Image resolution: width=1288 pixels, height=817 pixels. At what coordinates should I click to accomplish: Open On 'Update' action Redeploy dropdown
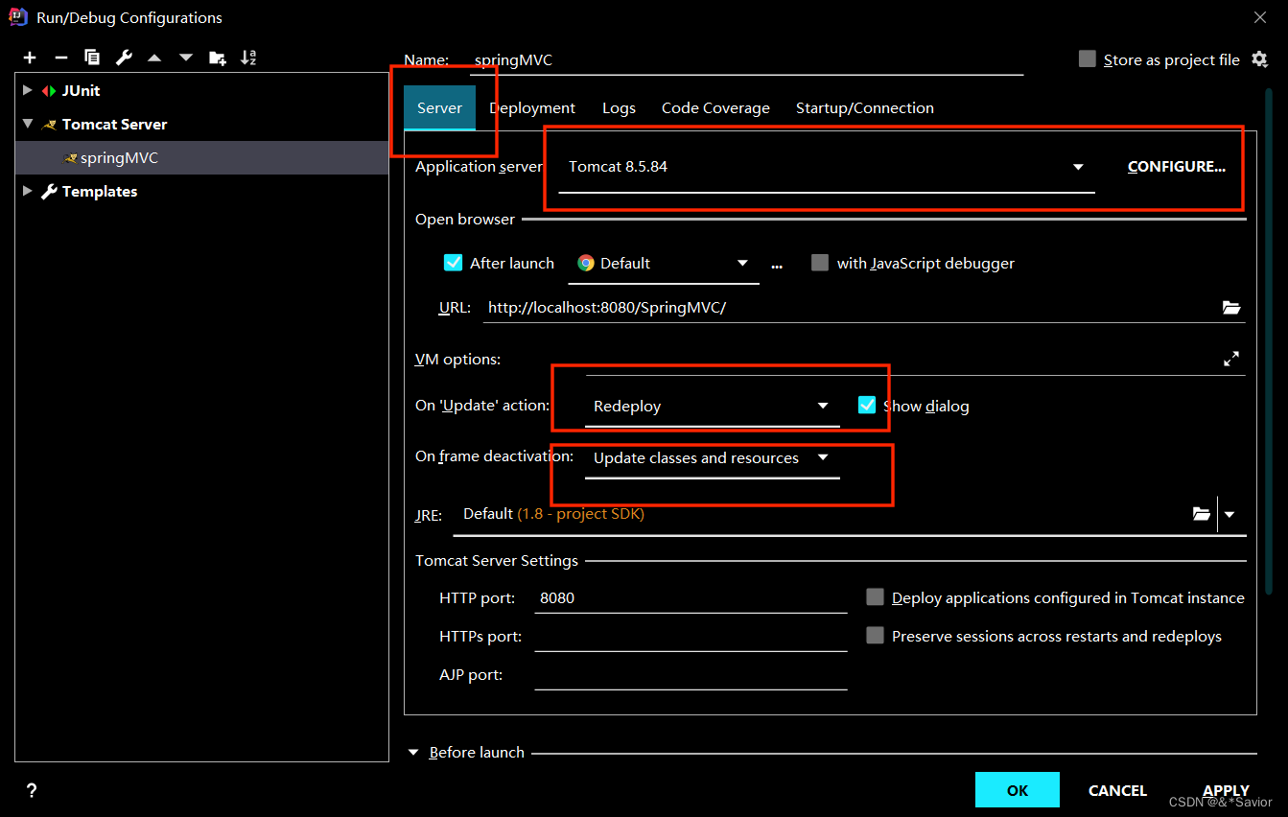click(712, 407)
